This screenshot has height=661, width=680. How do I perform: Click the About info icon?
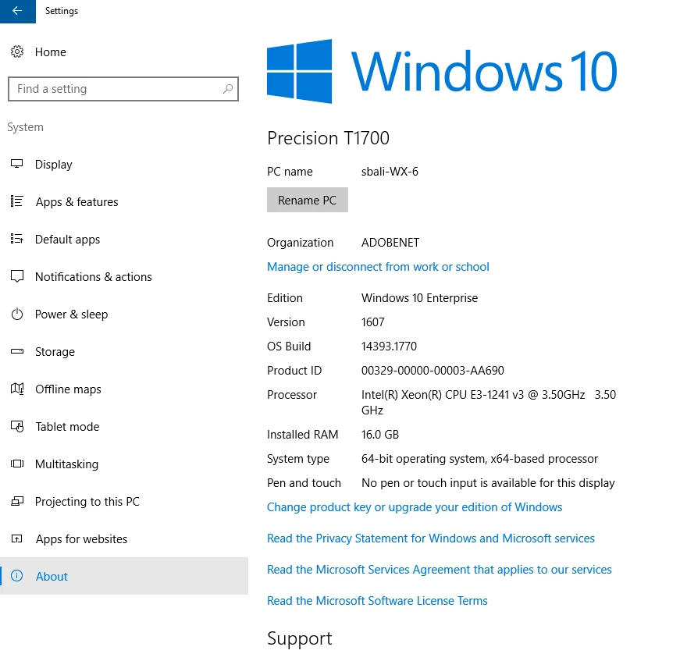tap(17, 576)
